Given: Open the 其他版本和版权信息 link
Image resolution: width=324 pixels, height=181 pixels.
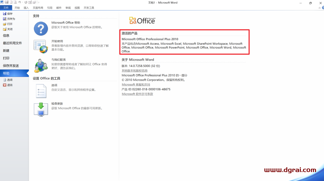Looking at the screenshot, I should [135, 71].
